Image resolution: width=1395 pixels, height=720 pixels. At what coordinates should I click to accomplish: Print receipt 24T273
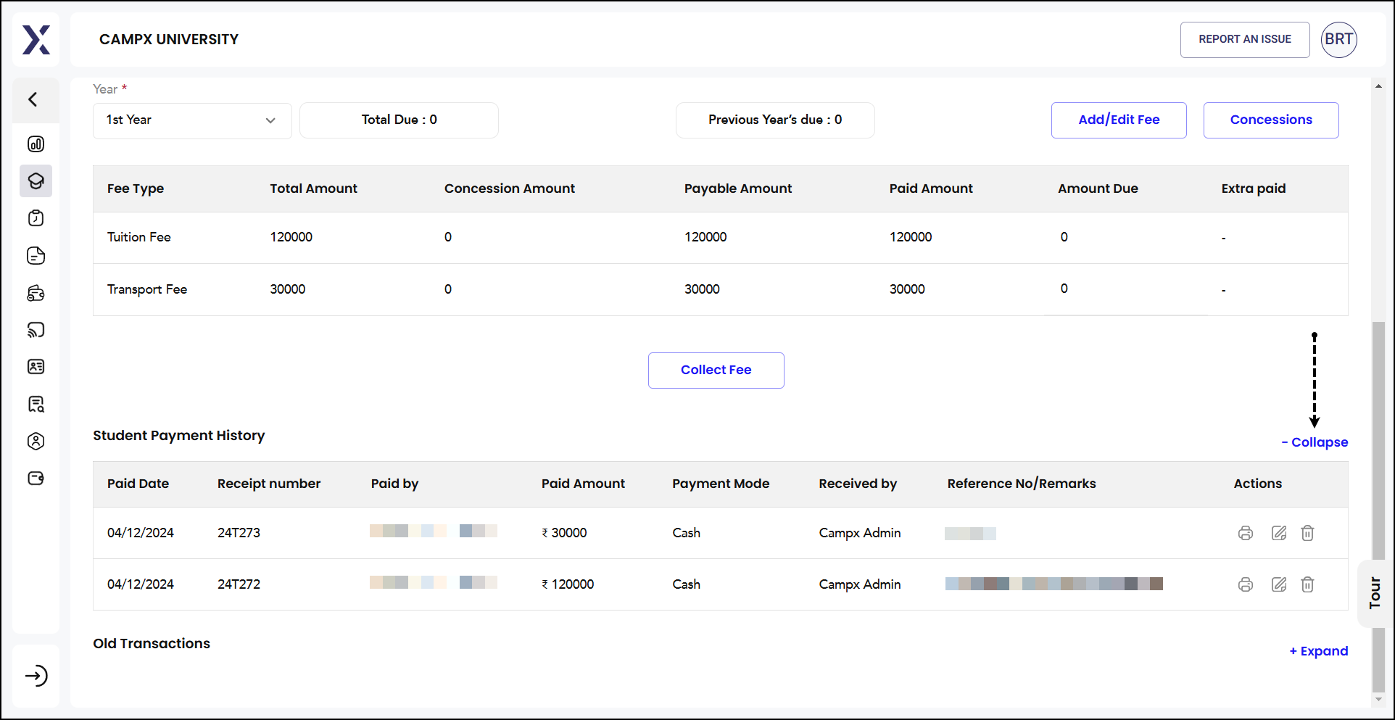pos(1246,533)
